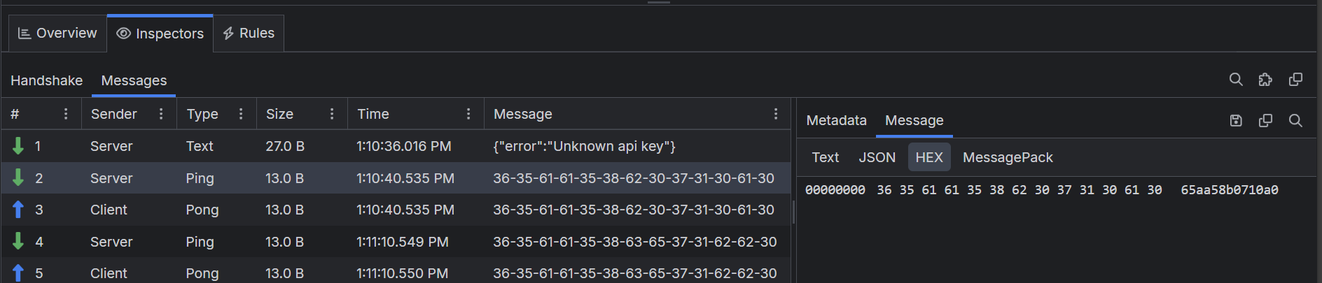The height and width of the screenshot is (283, 1322).
Task: Open the Time column options menu
Action: (x=468, y=114)
